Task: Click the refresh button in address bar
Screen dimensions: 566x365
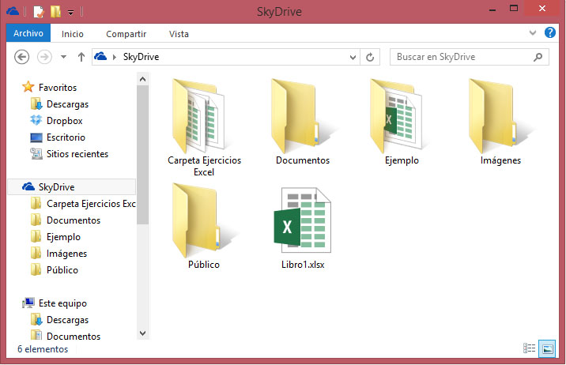Action: [370, 58]
